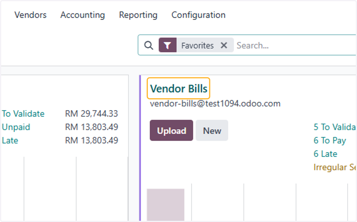Open Unpaid in left card
The width and height of the screenshot is (357, 222).
pos(16,127)
